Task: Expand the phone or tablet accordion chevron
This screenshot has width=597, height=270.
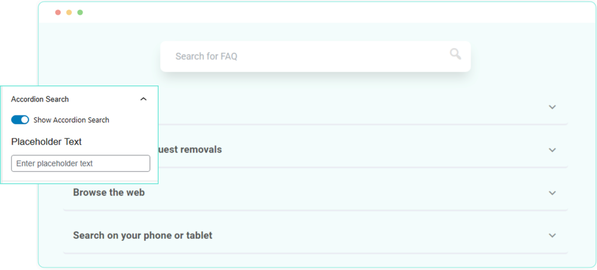Action: pyautogui.click(x=552, y=236)
